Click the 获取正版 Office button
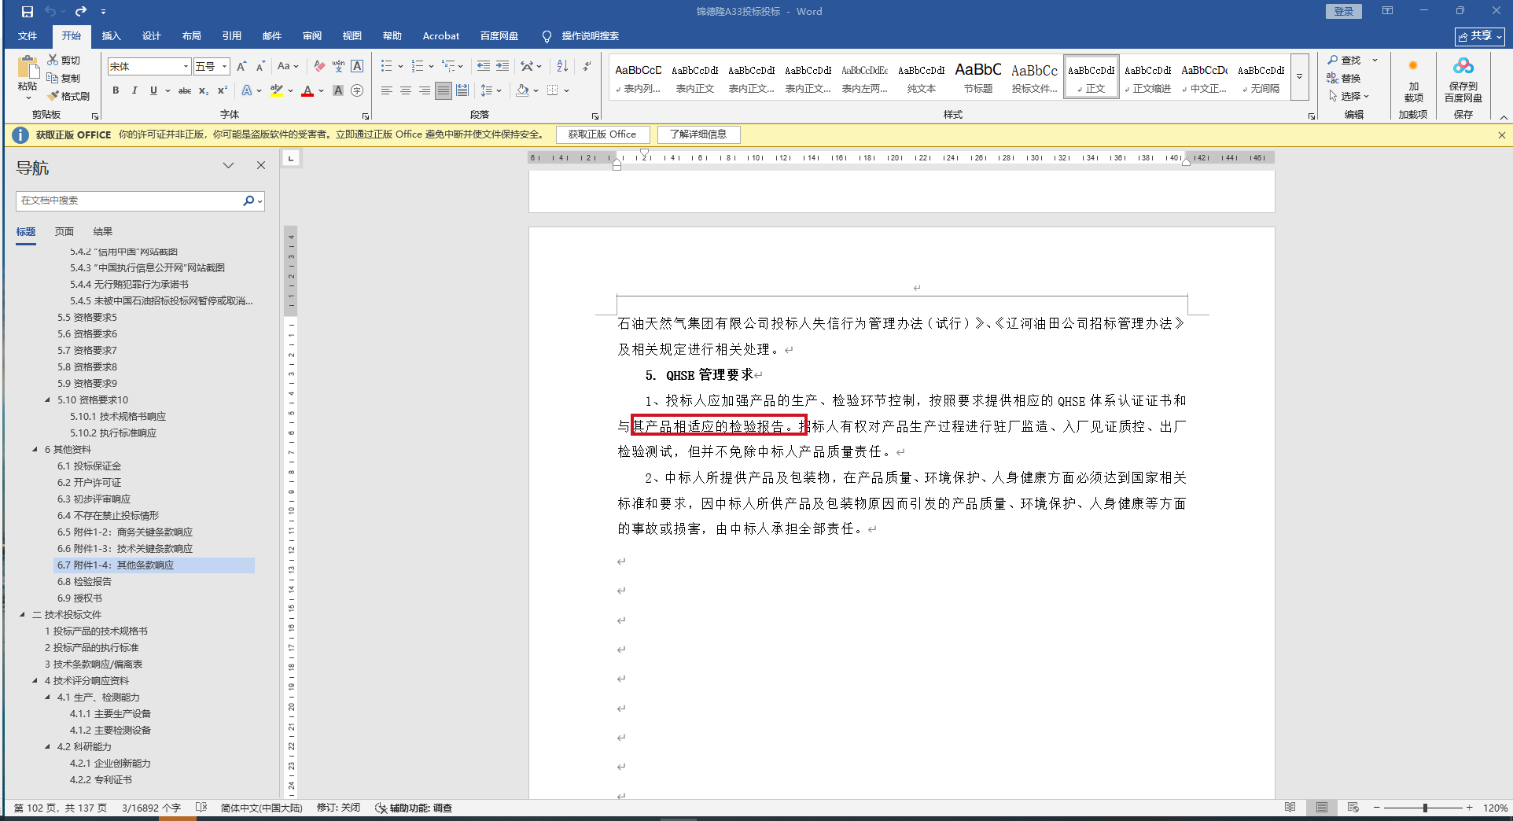 [602, 134]
